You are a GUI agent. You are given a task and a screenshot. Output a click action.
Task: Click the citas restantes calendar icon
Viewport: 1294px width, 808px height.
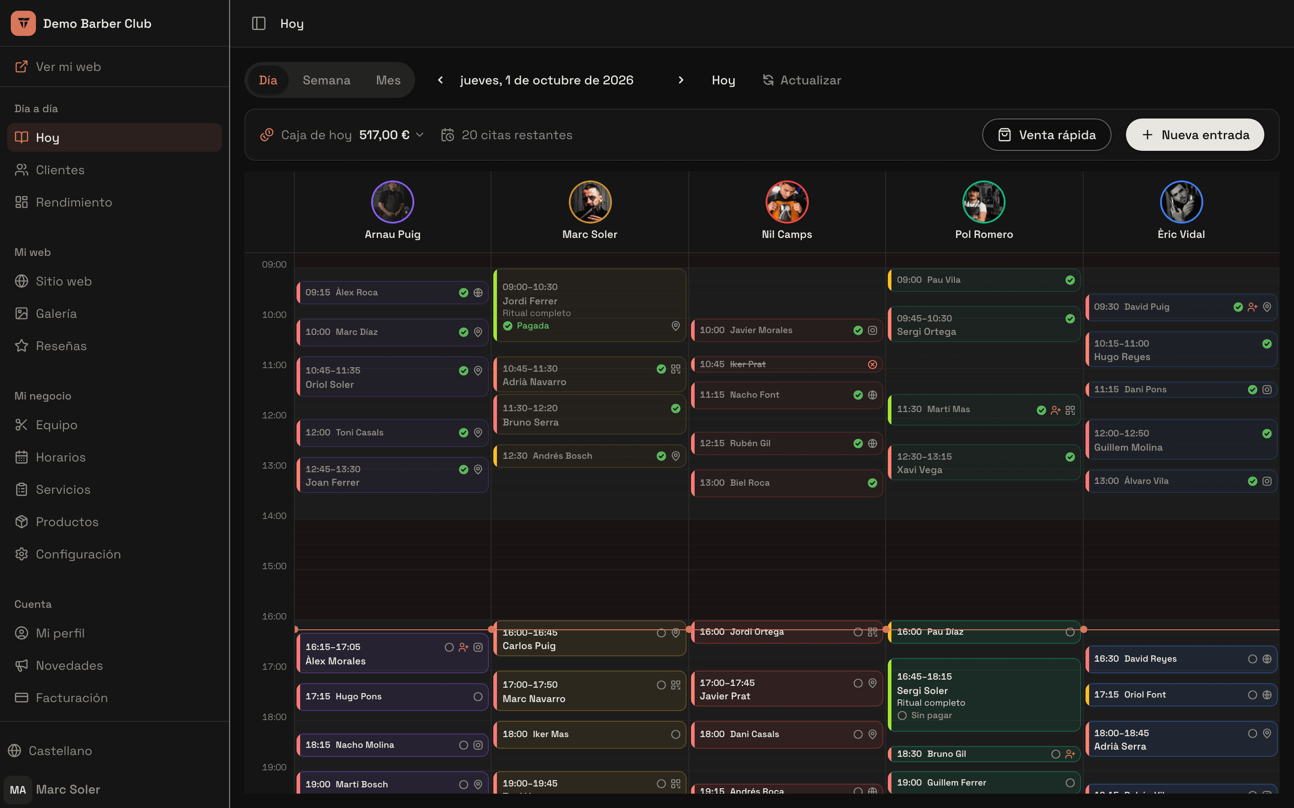[448, 135]
